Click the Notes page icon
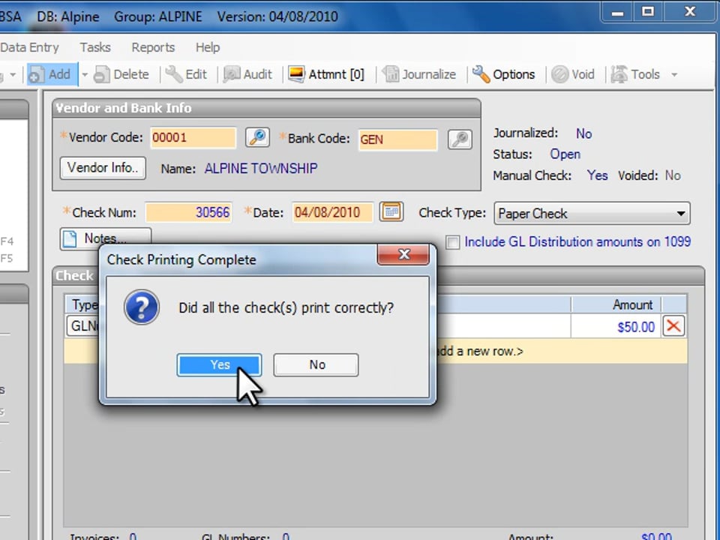Viewport: 720px width, 540px height. tap(70, 238)
